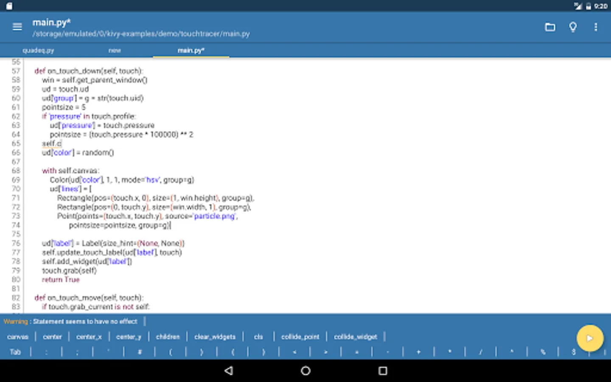
Task: Tap the battery icon in status bar
Action: pyautogui.click(x=589, y=6)
